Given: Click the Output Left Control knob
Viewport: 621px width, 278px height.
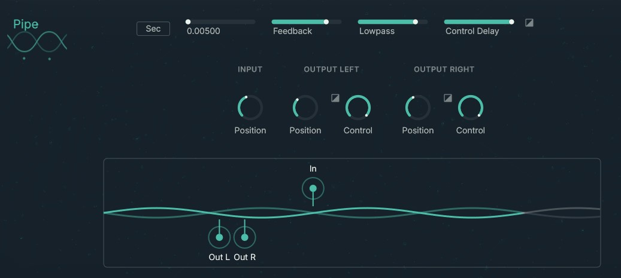Looking at the screenshot, I should click(x=358, y=108).
